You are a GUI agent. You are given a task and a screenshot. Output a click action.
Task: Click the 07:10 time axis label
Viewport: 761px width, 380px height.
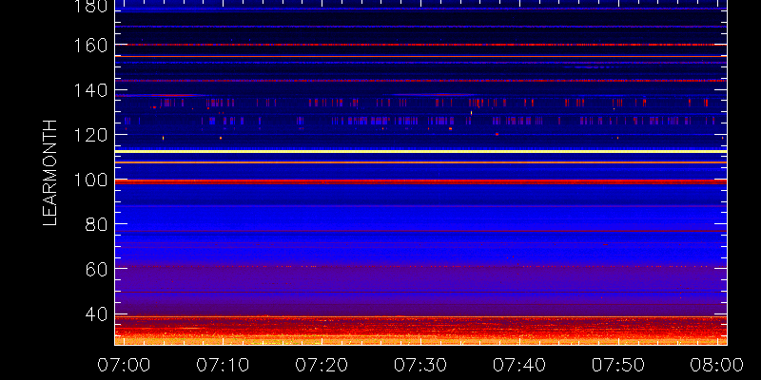(x=223, y=365)
